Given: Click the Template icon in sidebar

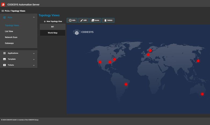Looking at the screenshot, I should click(4, 59).
